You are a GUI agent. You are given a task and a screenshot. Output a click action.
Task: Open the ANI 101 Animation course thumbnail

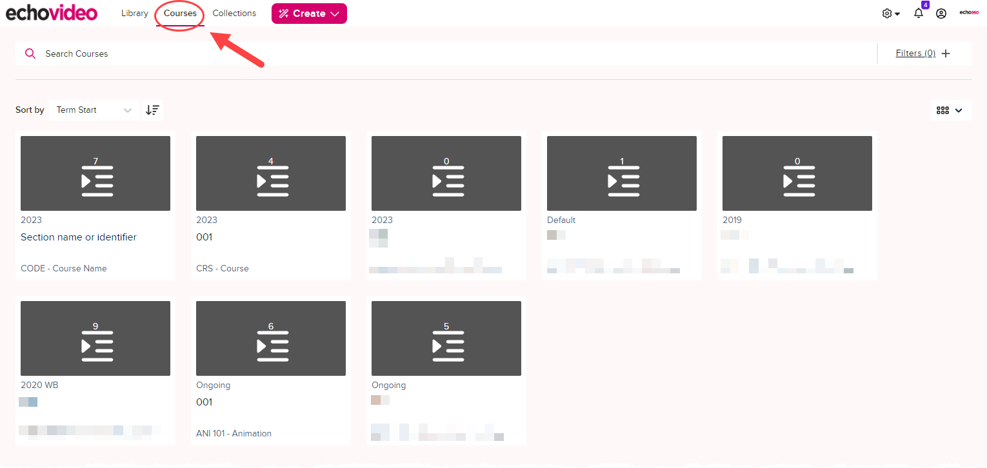270,338
